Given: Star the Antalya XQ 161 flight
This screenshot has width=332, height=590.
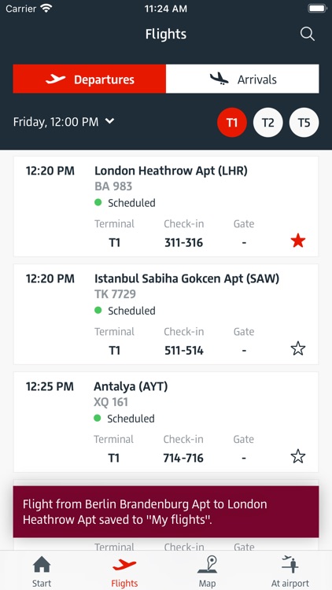Looking at the screenshot, I should point(297,456).
